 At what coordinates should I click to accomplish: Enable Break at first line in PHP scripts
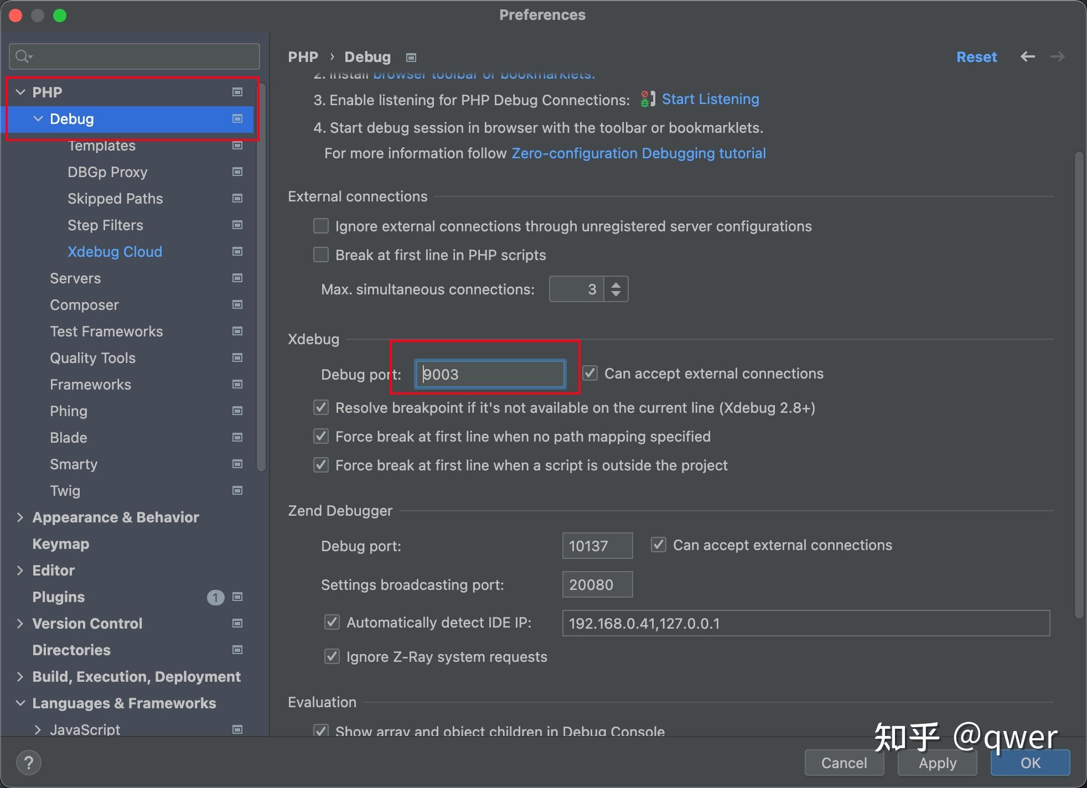point(320,255)
